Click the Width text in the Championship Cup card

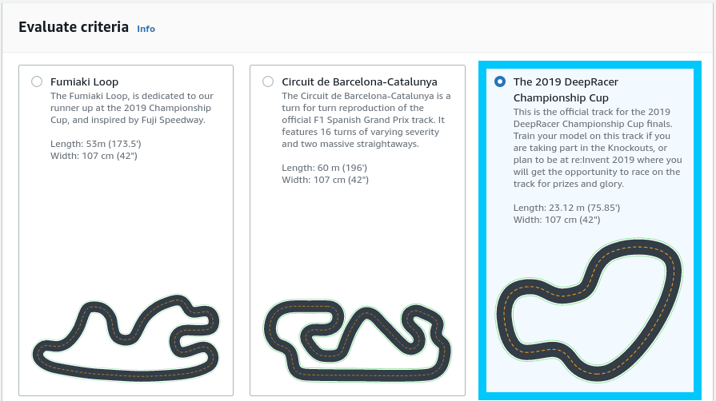click(x=556, y=220)
